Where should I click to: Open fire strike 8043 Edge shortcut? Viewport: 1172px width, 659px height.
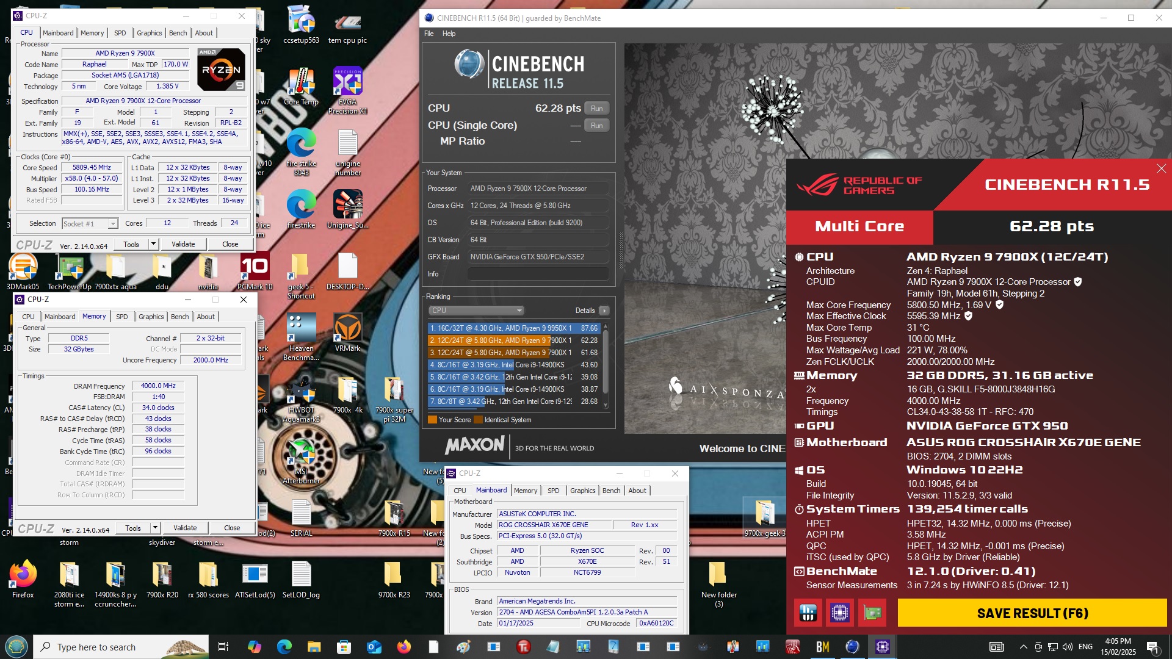[x=301, y=152]
